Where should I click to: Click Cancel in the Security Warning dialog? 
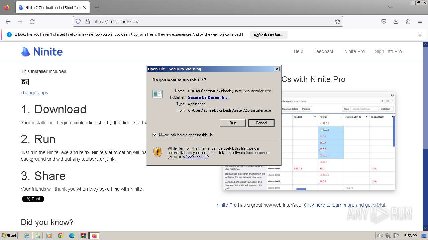coord(261,123)
